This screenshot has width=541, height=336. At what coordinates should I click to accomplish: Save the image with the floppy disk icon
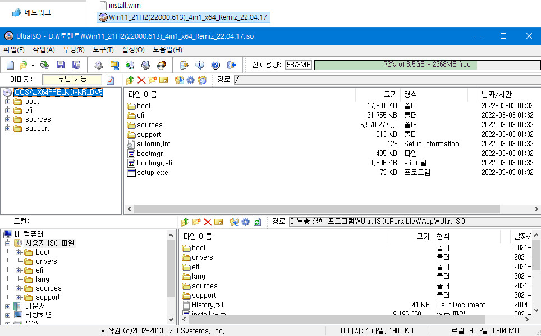pyautogui.click(x=61, y=65)
